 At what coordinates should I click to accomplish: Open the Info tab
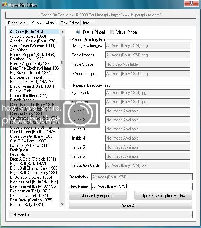click(x=88, y=23)
